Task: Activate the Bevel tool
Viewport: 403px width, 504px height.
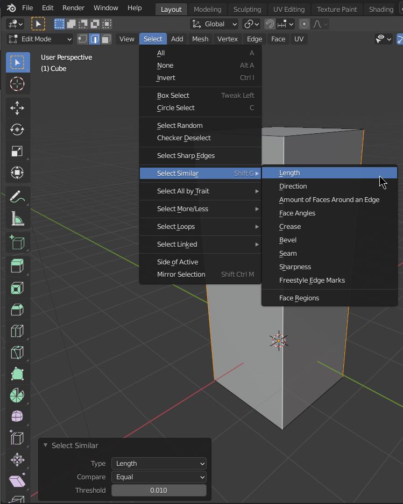Action: (x=18, y=309)
